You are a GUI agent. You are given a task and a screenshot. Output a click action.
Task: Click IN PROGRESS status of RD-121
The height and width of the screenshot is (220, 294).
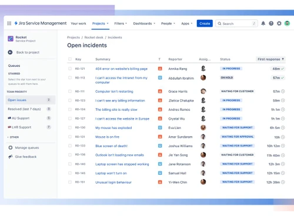pos(231,69)
